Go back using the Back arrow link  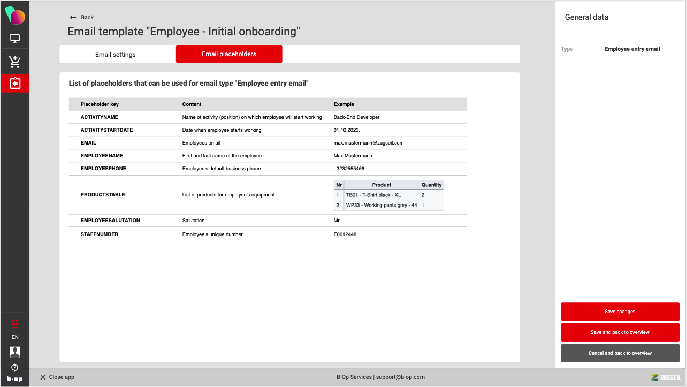[x=82, y=17]
